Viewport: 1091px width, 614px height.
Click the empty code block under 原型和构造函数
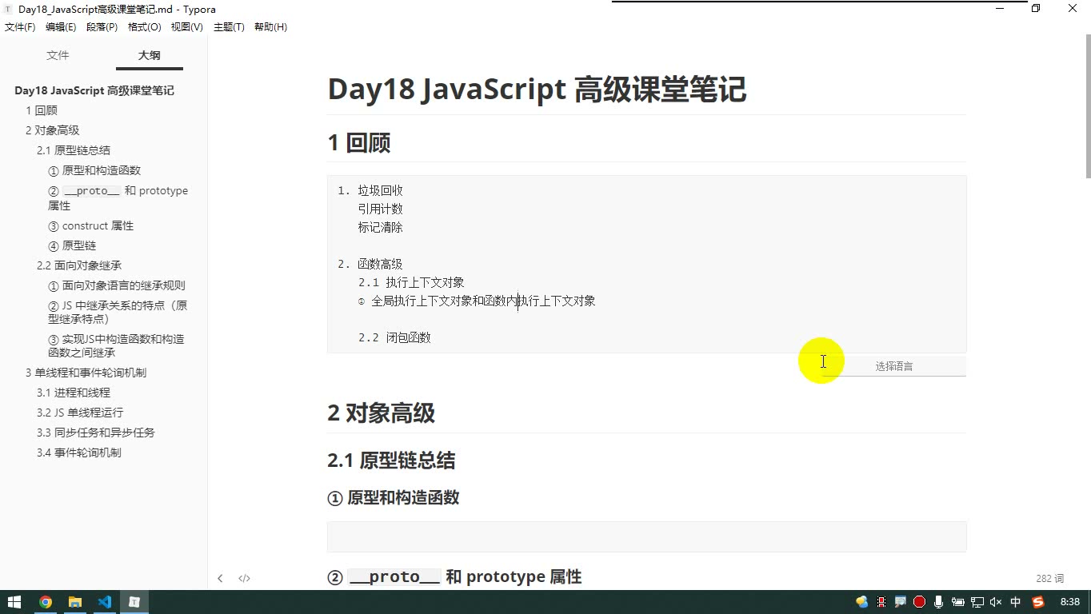coord(647,536)
